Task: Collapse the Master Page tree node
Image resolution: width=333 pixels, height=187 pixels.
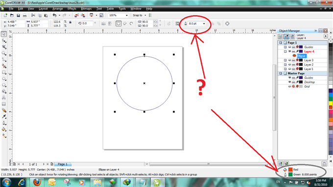Action: [x=281, y=73]
